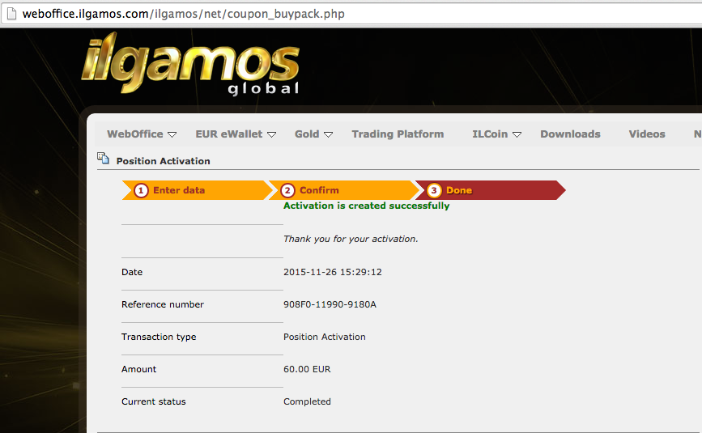Screen dimensions: 702x433
Task: Click the page icon in address bar
Action: [x=11, y=14]
